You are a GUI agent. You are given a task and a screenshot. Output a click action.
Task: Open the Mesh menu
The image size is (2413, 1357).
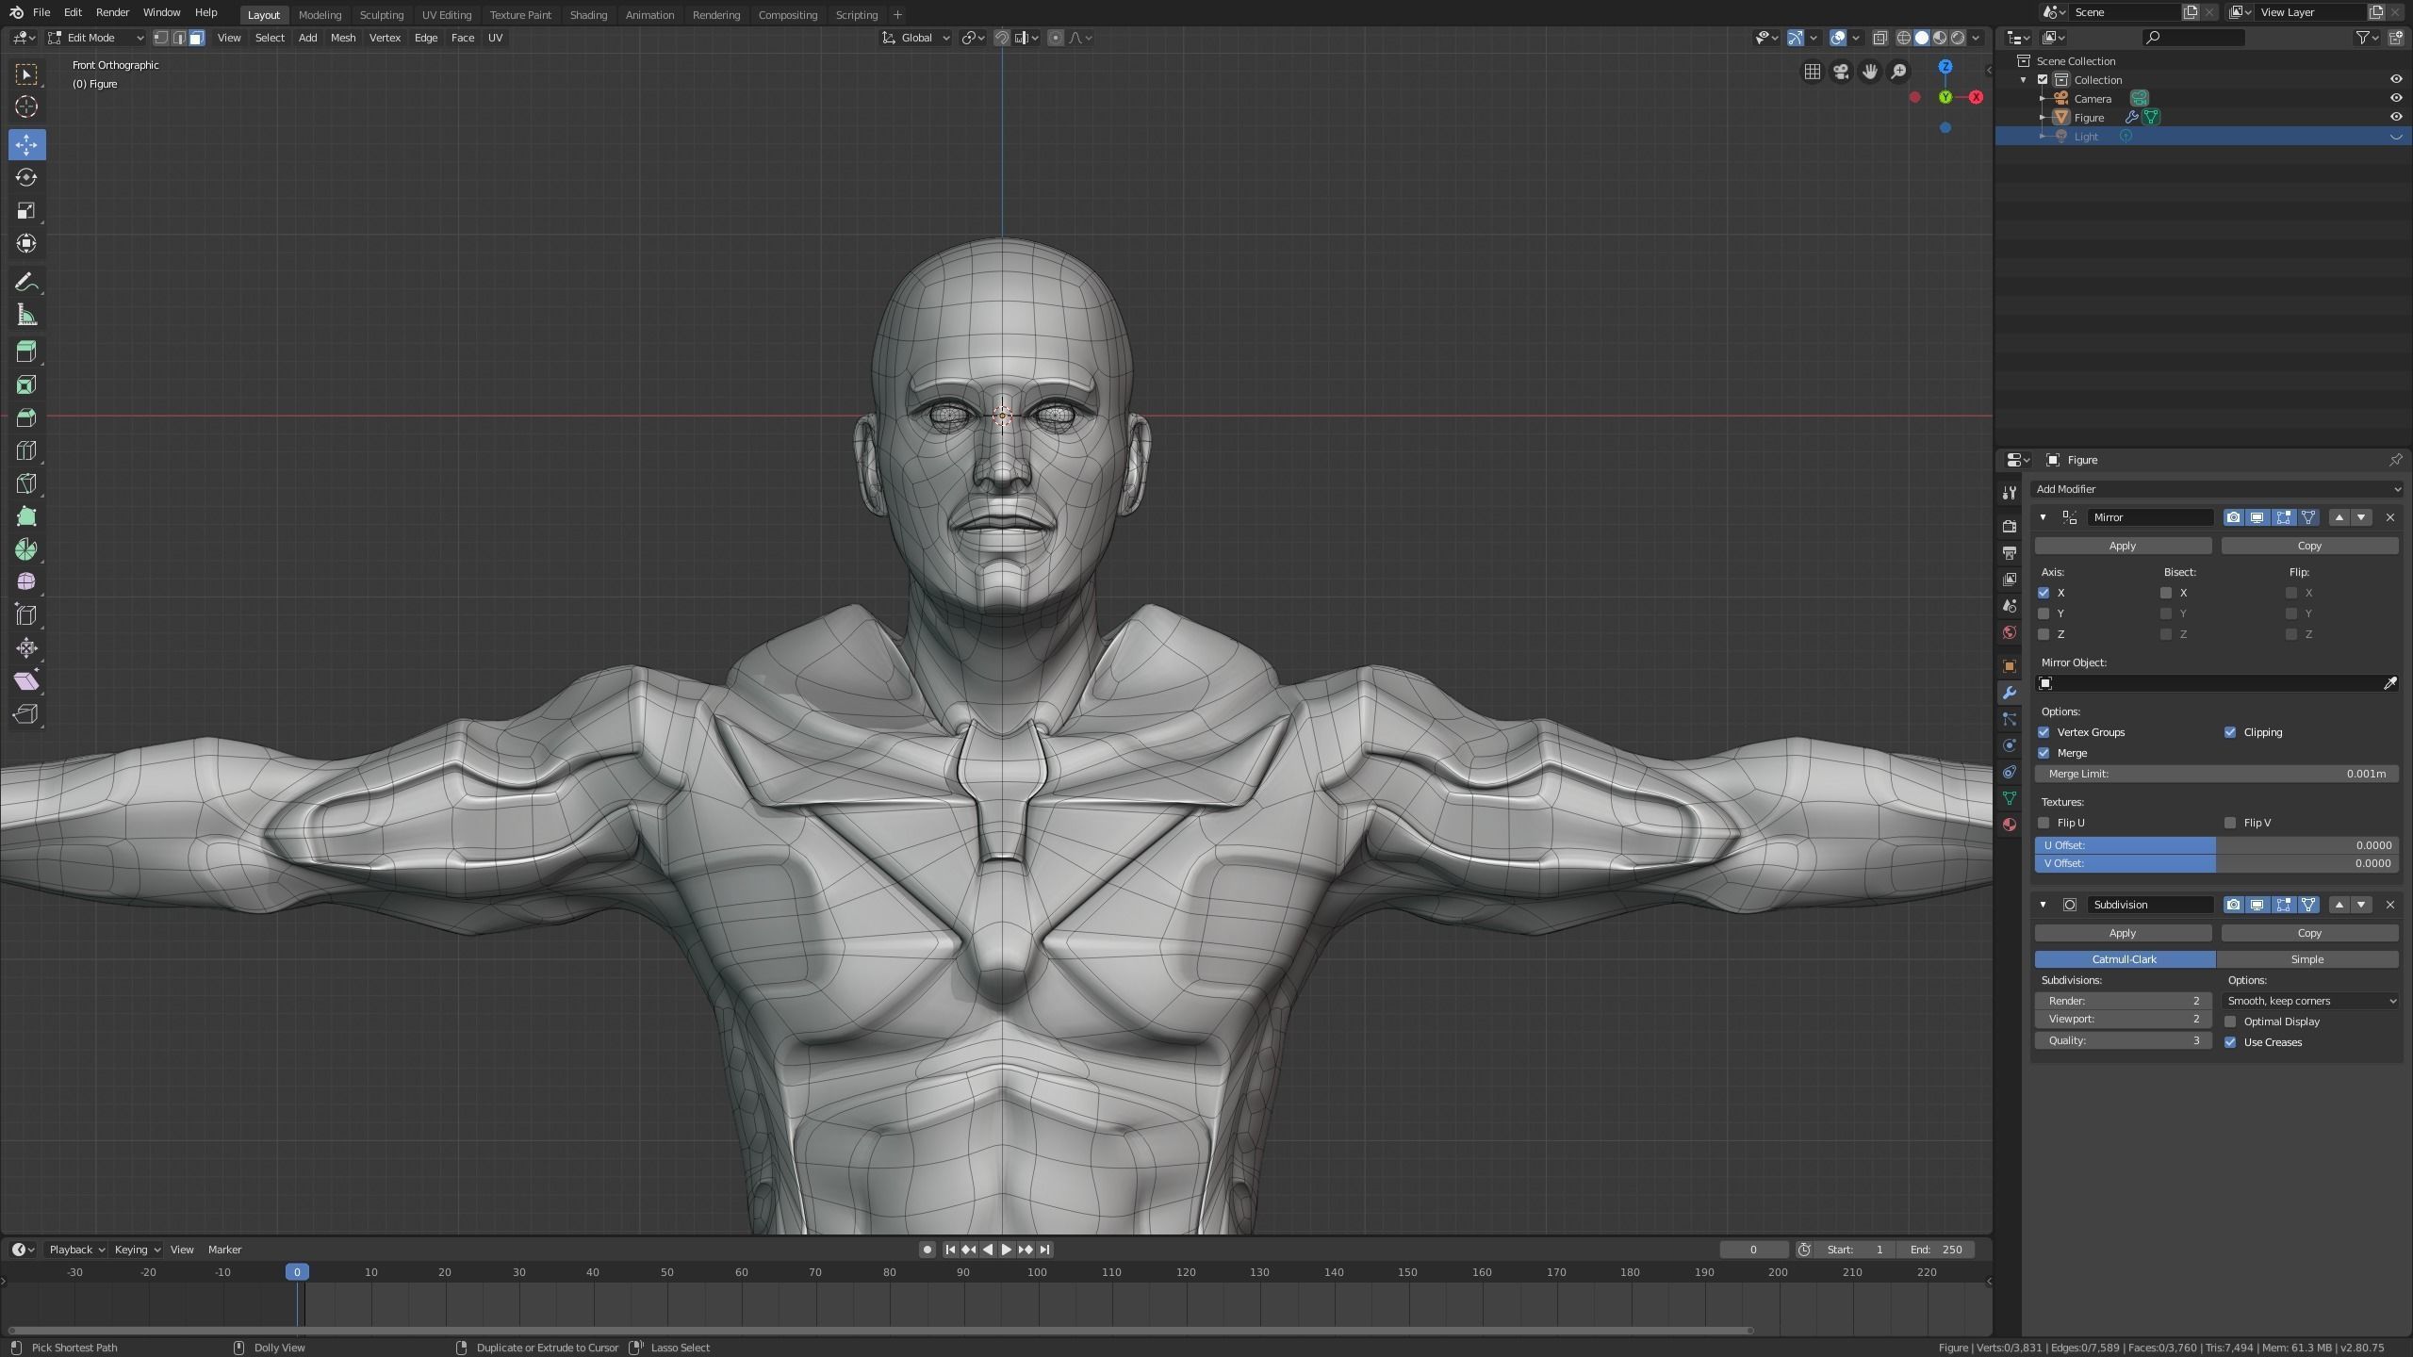[x=342, y=38]
